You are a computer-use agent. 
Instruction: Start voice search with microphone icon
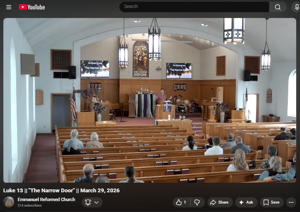coord(297,7)
